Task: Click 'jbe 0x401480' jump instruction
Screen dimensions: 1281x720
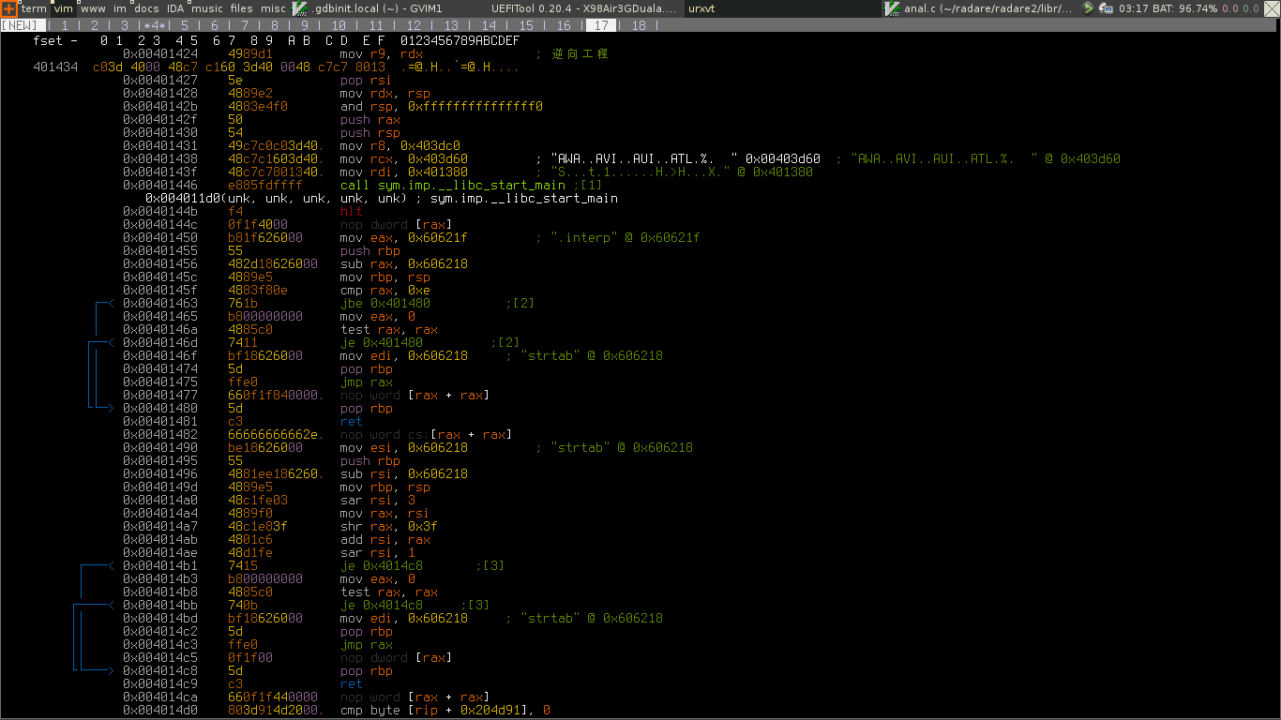Action: click(x=385, y=304)
